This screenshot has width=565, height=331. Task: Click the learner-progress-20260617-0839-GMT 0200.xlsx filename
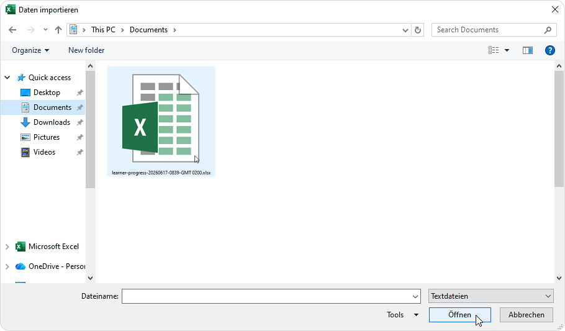click(x=161, y=173)
